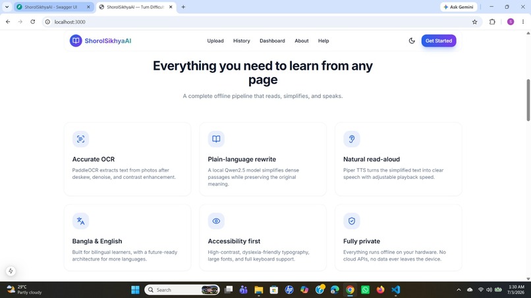531x298 pixels.
Task: Open a new browser tab
Action: click(183, 7)
